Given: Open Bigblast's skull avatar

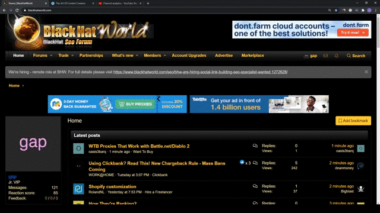Looking at the screenshot, I should point(360,189).
